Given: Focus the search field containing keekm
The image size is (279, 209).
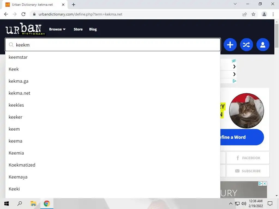Looking at the screenshot, I should coord(113,45).
